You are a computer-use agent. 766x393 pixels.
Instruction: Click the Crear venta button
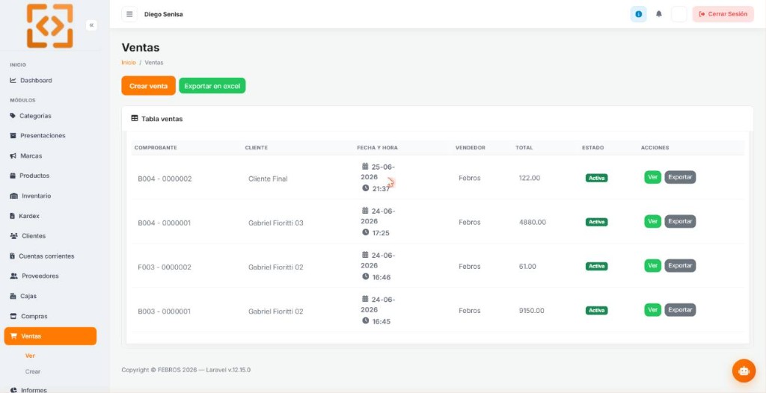tap(149, 86)
